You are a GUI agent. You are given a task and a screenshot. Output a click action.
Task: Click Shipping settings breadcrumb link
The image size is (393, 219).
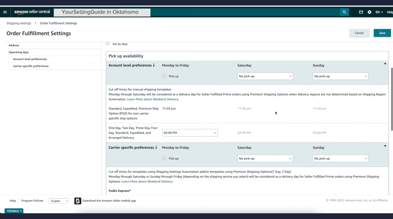point(19,23)
